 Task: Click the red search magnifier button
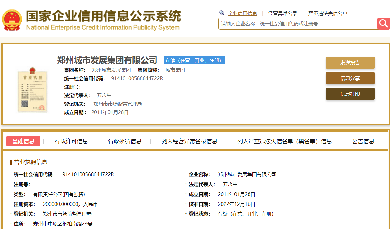(x=384, y=24)
